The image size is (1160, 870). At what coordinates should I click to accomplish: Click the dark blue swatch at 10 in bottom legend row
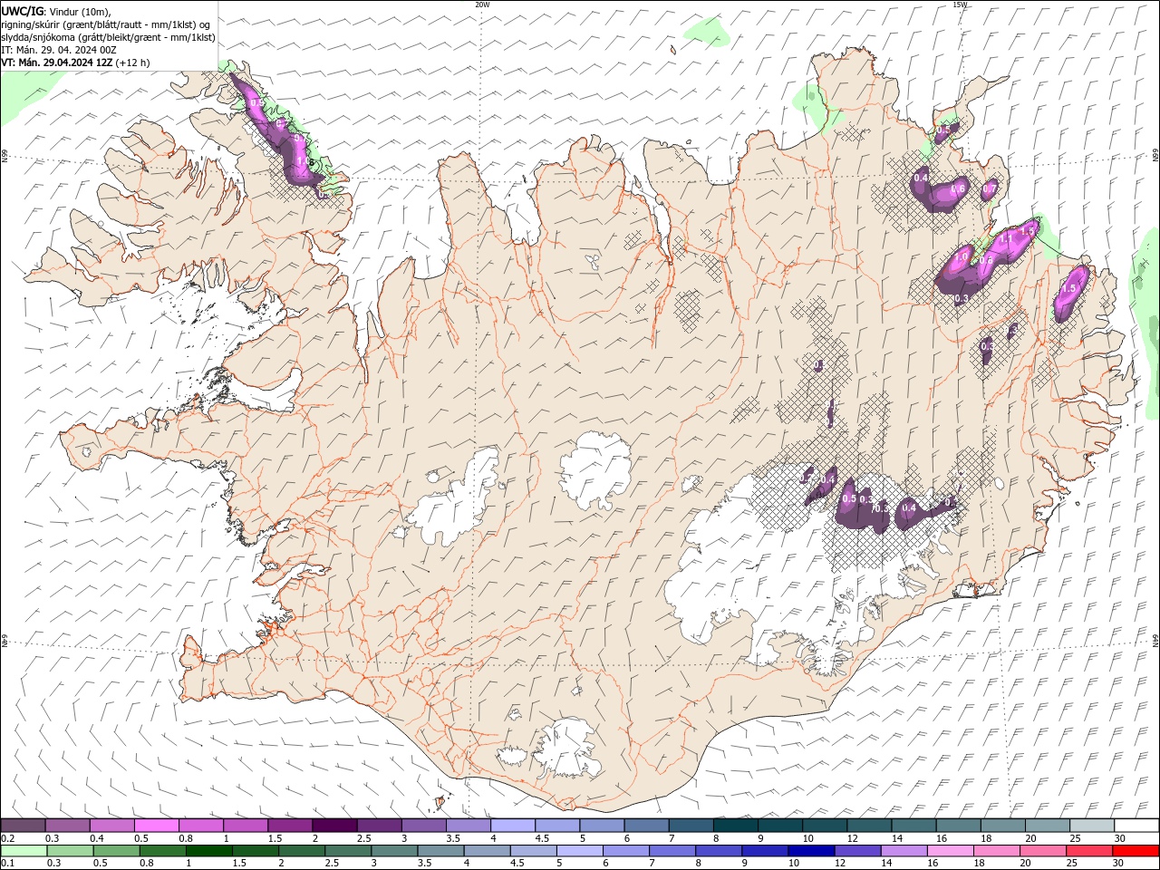[x=811, y=851]
